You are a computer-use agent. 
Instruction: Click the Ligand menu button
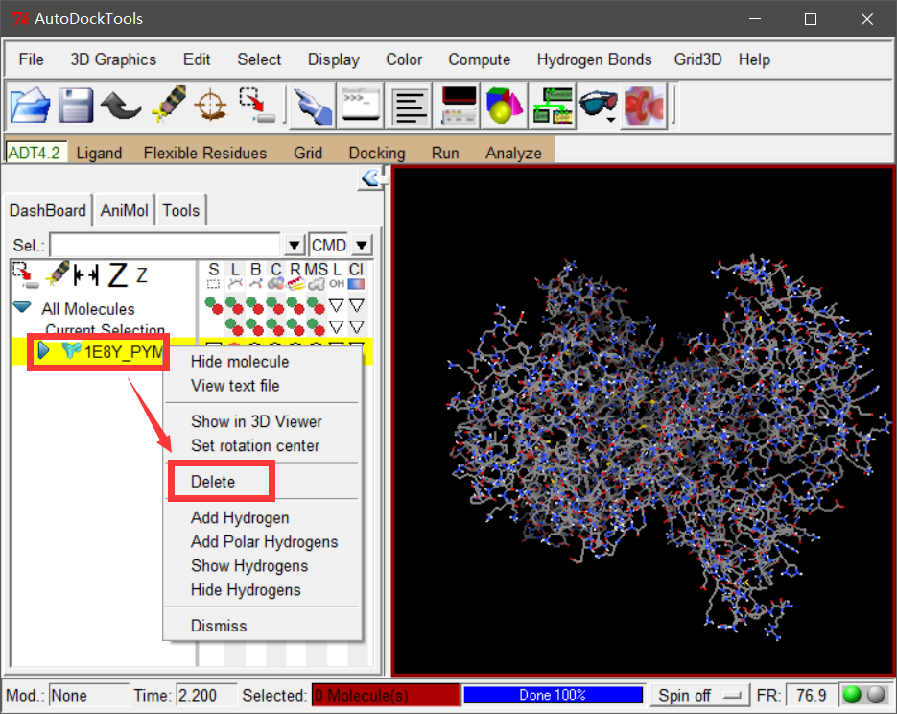point(99,153)
